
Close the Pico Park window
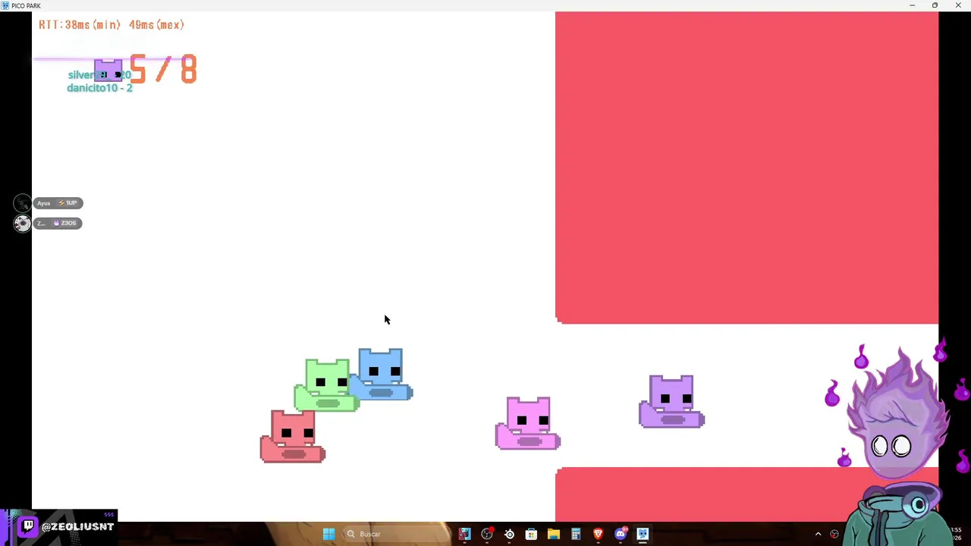[957, 5]
